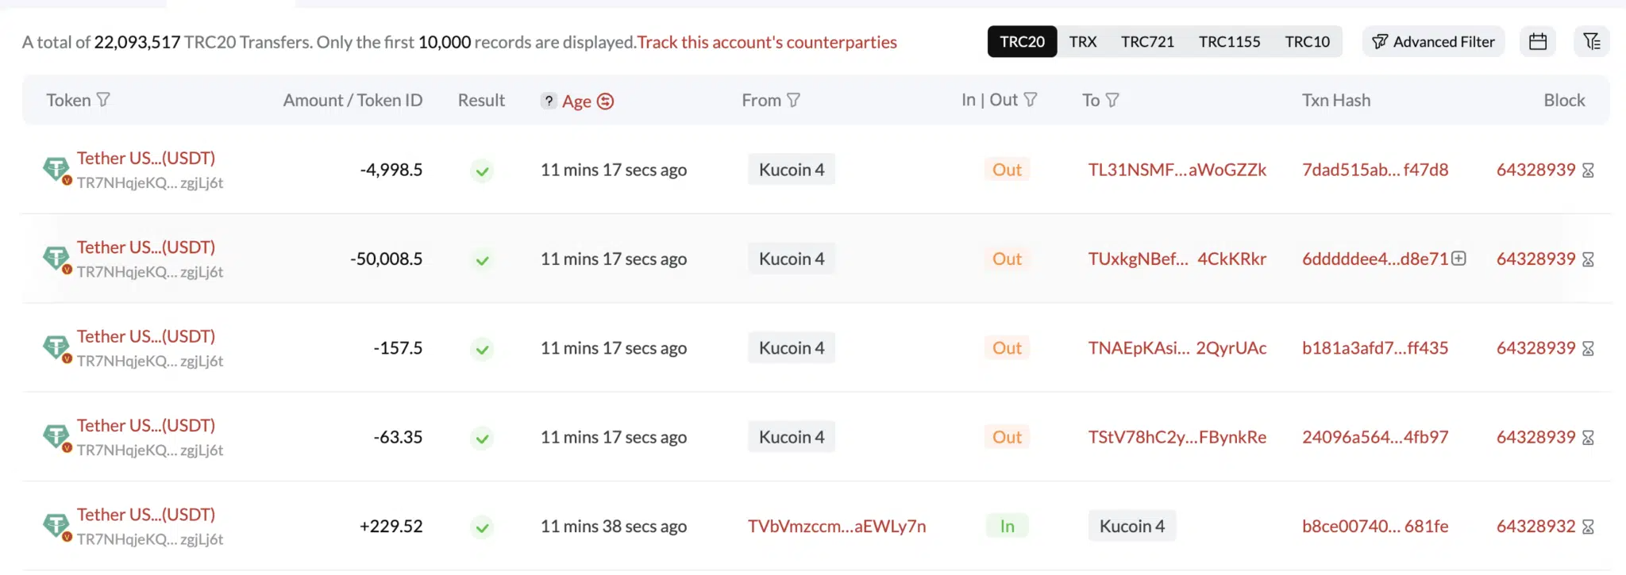Click the list filter settings icon
This screenshot has width=1626, height=575.
click(1591, 42)
